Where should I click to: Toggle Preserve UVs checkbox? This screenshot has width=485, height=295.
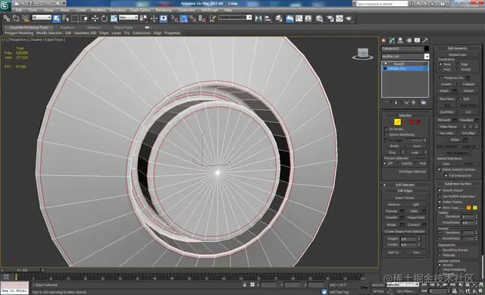pyautogui.click(x=441, y=77)
